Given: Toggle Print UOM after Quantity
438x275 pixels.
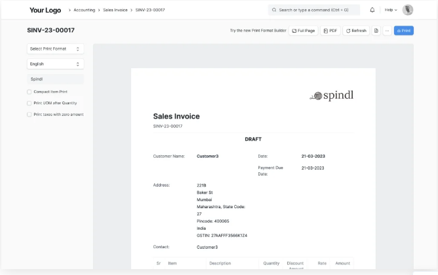Looking at the screenshot, I should pyautogui.click(x=29, y=103).
